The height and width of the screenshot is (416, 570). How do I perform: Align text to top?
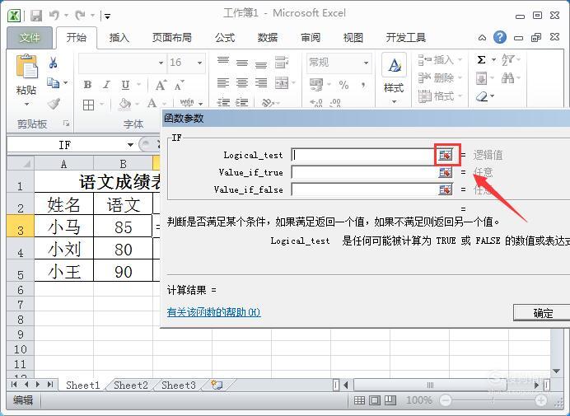pyautogui.click(x=223, y=61)
